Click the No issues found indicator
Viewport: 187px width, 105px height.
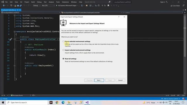(17, 95)
